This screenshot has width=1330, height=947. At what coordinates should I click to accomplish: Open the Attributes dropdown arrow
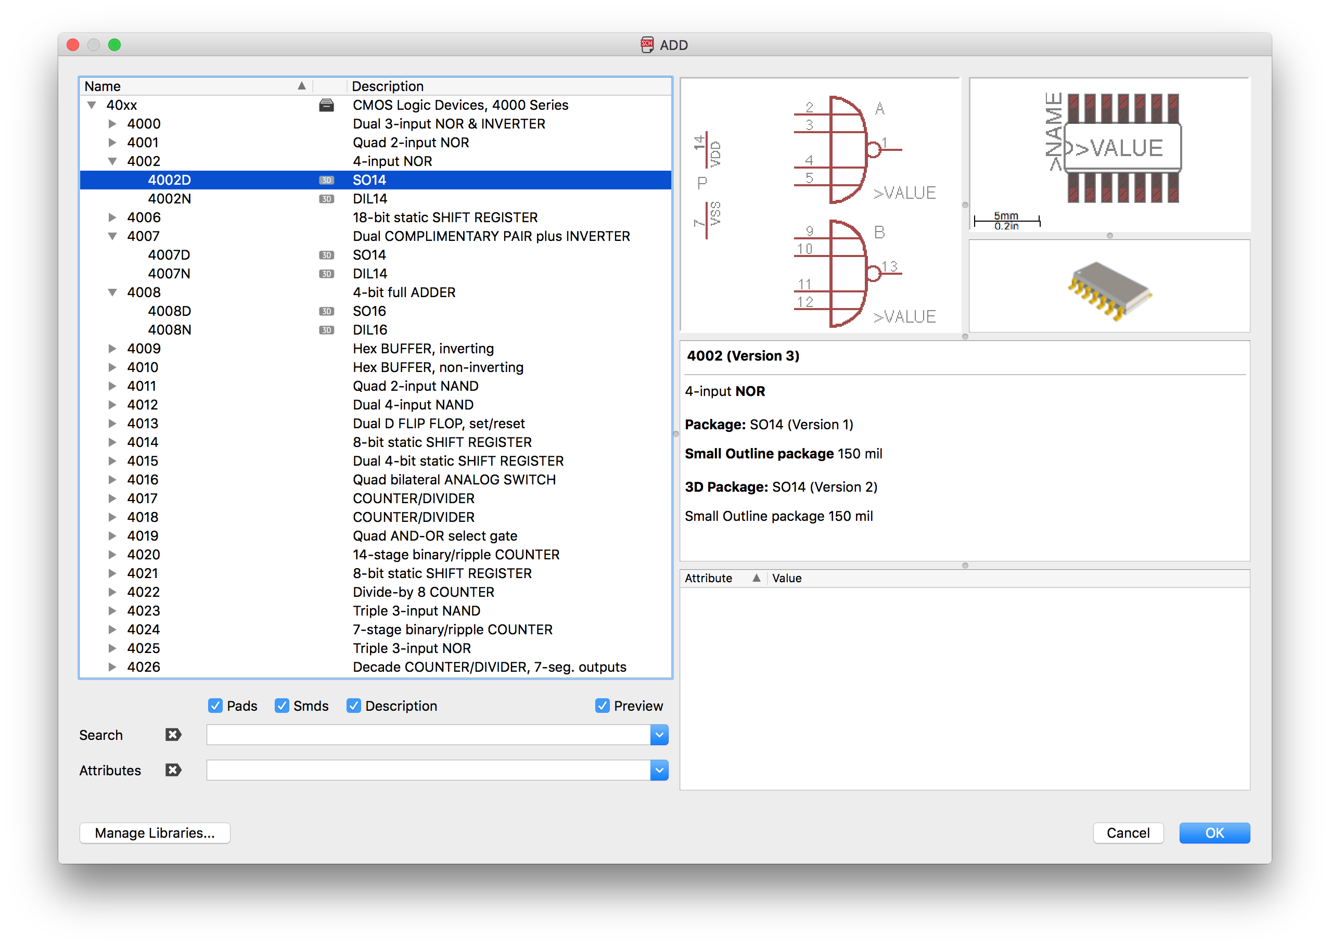(659, 770)
